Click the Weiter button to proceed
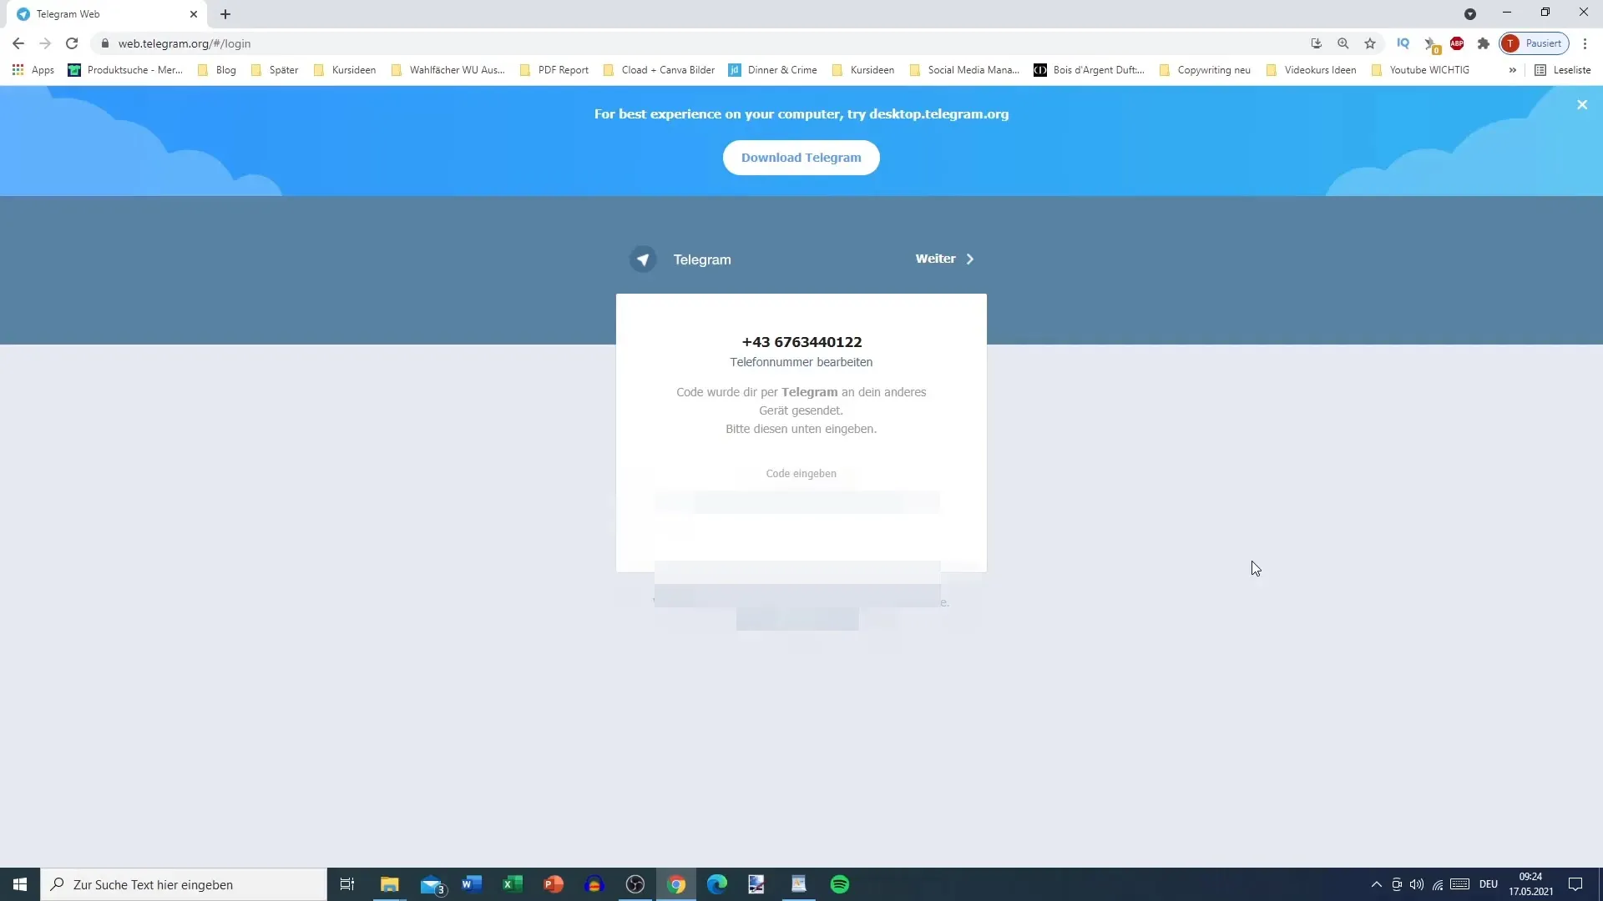 [943, 259]
